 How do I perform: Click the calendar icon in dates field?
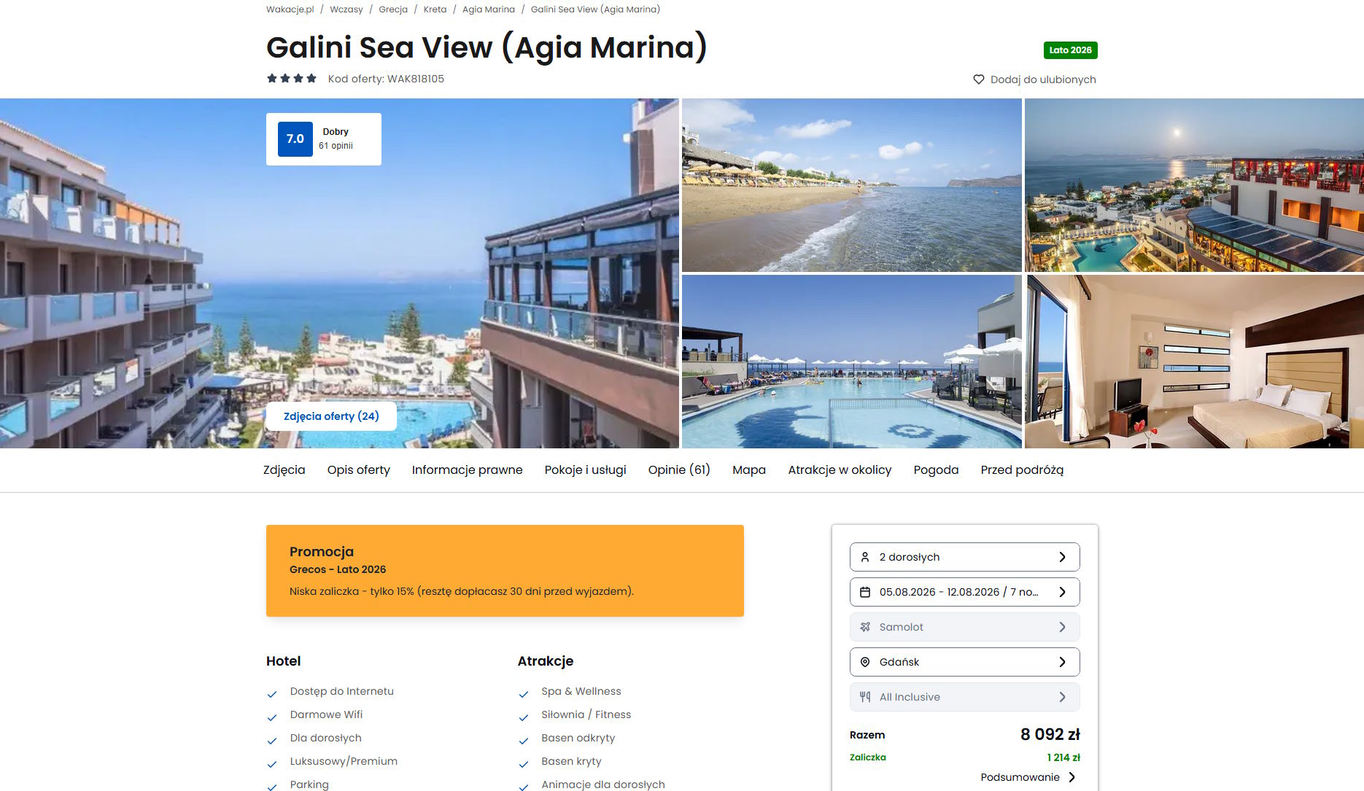pyautogui.click(x=865, y=592)
